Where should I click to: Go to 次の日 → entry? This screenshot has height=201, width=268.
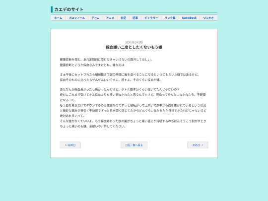(x=198, y=145)
